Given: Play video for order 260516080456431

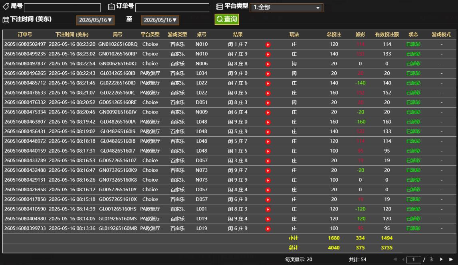Looking at the screenshot, I should [x=268, y=132].
